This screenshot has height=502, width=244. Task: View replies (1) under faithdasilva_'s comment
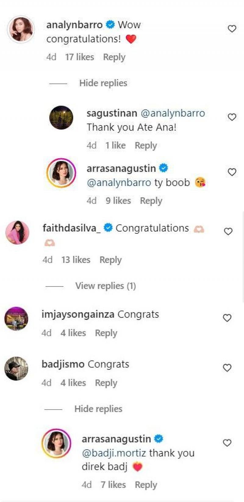(x=106, y=286)
